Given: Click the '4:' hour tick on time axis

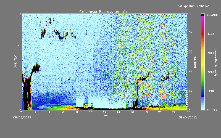Looking at the screenshot, I should [50, 112].
